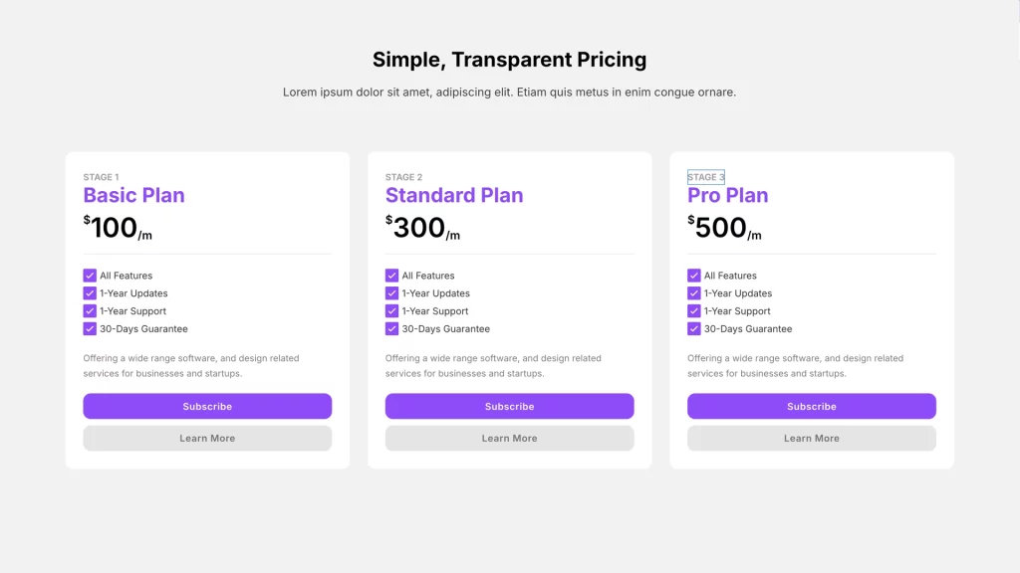Viewport: 1020px width, 573px height.
Task: Click Basic Plan 30-Days Guarantee checkbox
Action: click(x=90, y=329)
